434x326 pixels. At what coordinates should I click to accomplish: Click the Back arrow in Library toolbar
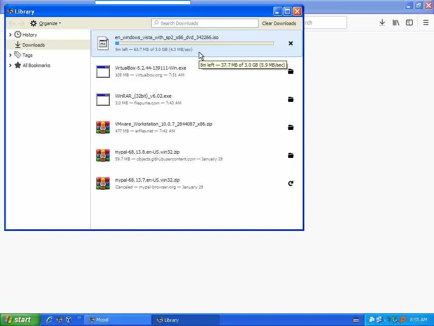pos(12,23)
